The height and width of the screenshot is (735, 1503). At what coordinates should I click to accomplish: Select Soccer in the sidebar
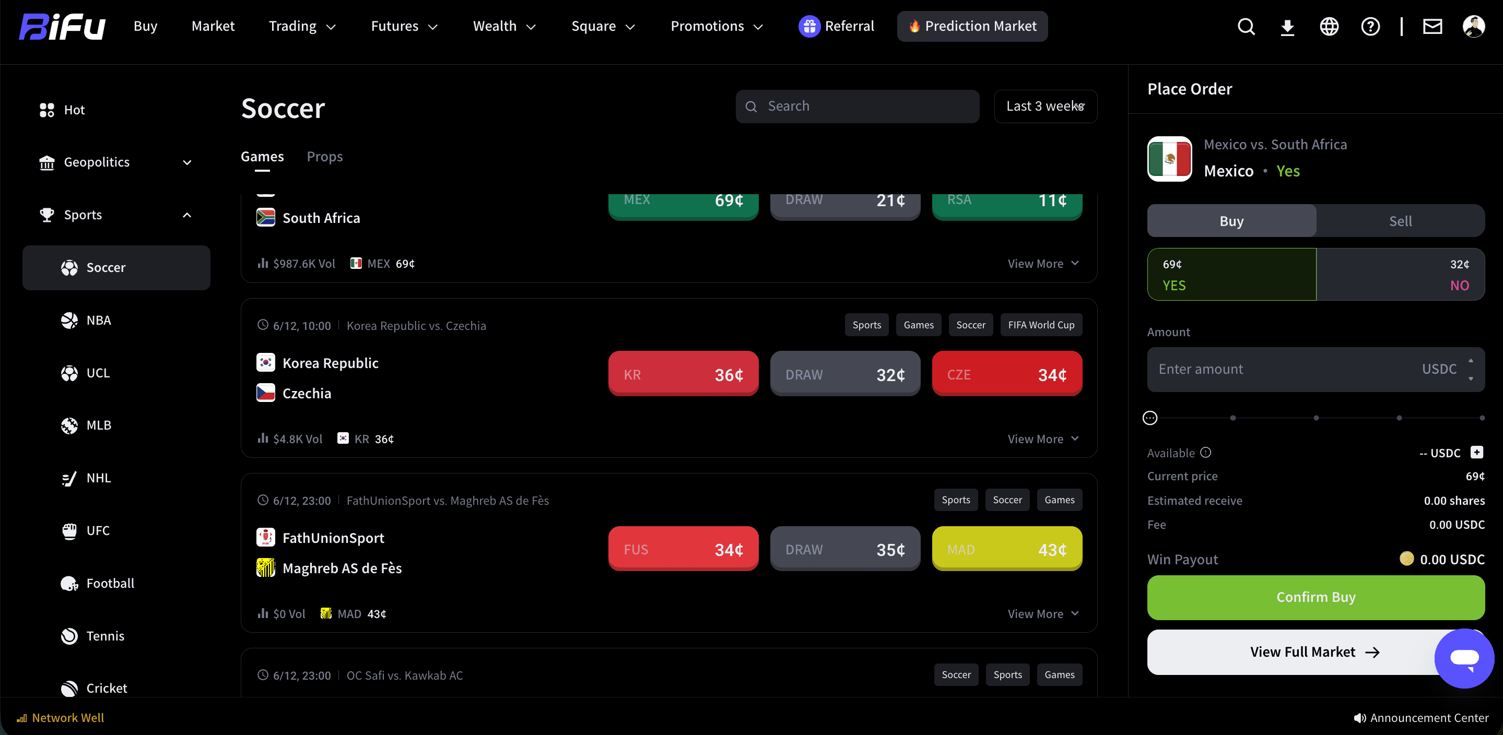(116, 268)
